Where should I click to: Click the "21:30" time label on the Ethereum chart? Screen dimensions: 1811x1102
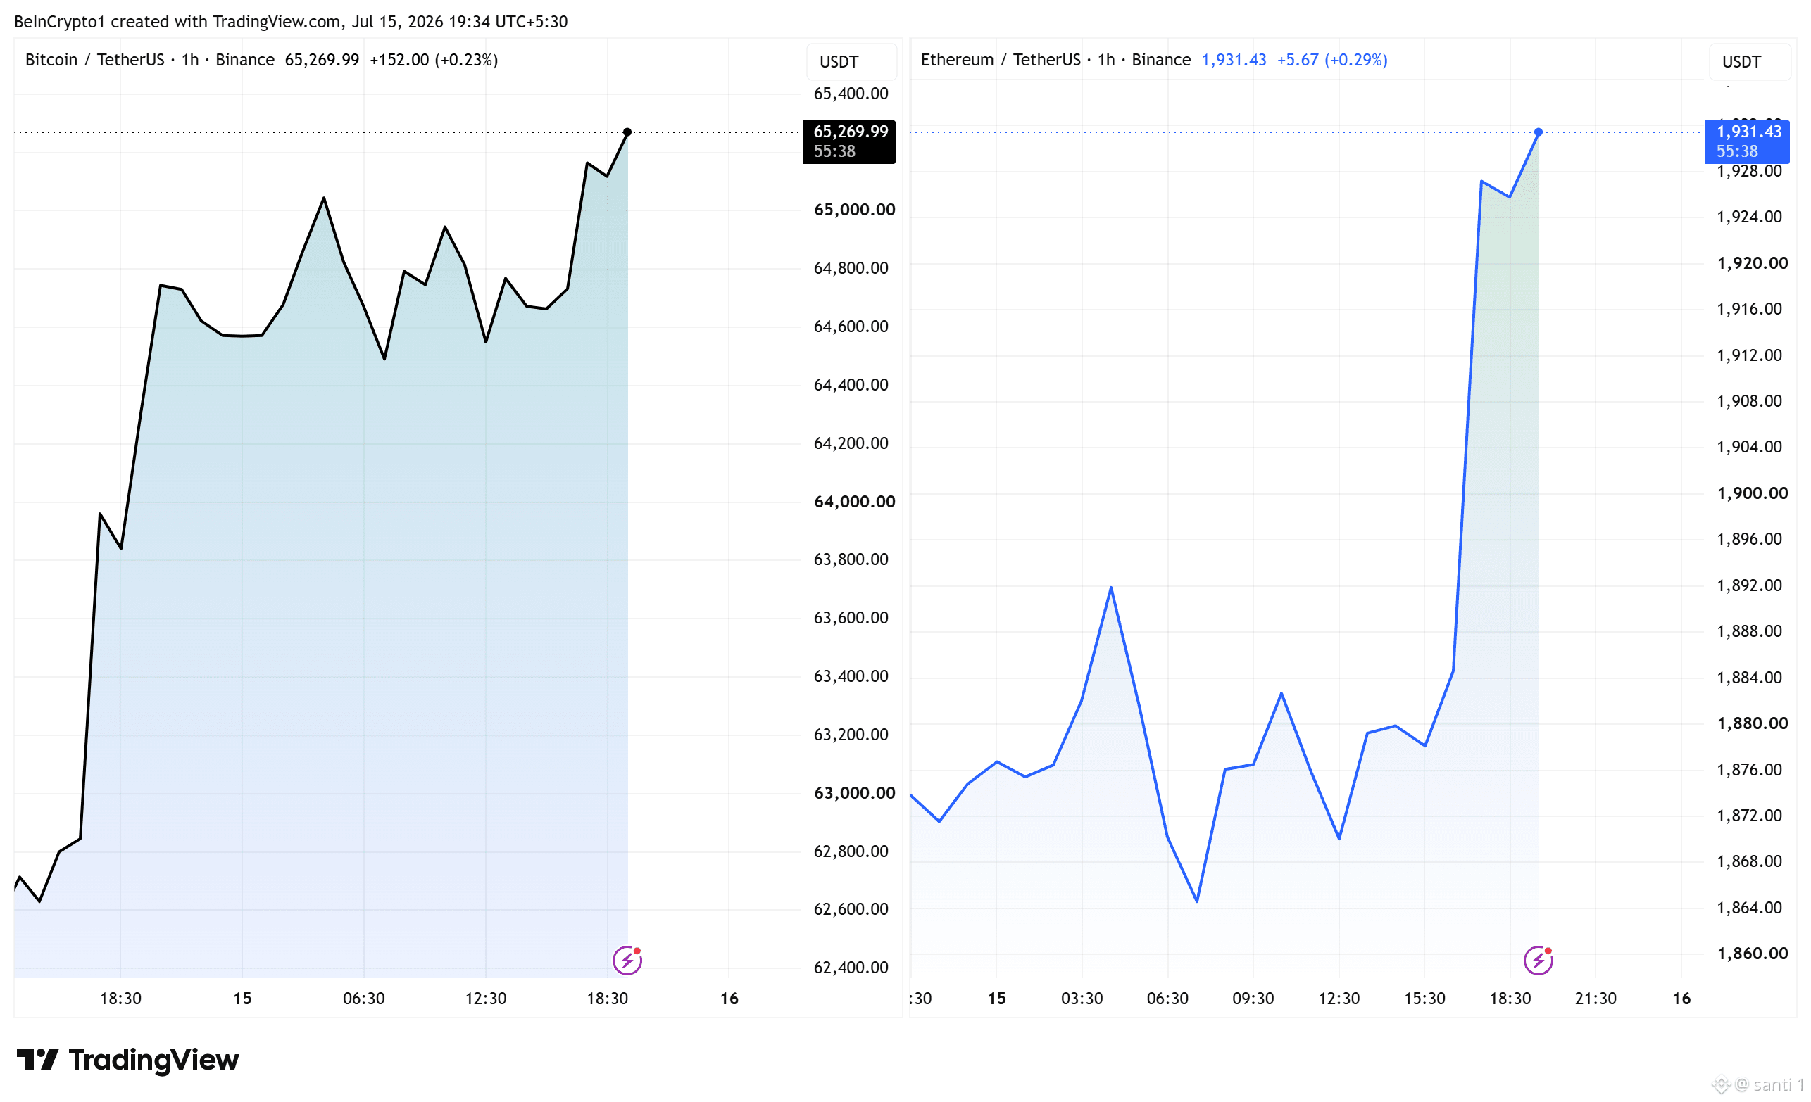pyautogui.click(x=1596, y=999)
